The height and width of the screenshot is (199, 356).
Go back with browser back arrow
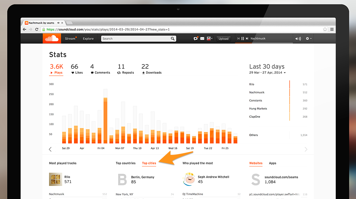25,29
